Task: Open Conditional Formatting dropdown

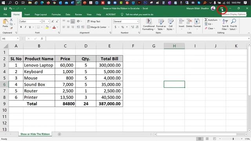Action: 149,24
